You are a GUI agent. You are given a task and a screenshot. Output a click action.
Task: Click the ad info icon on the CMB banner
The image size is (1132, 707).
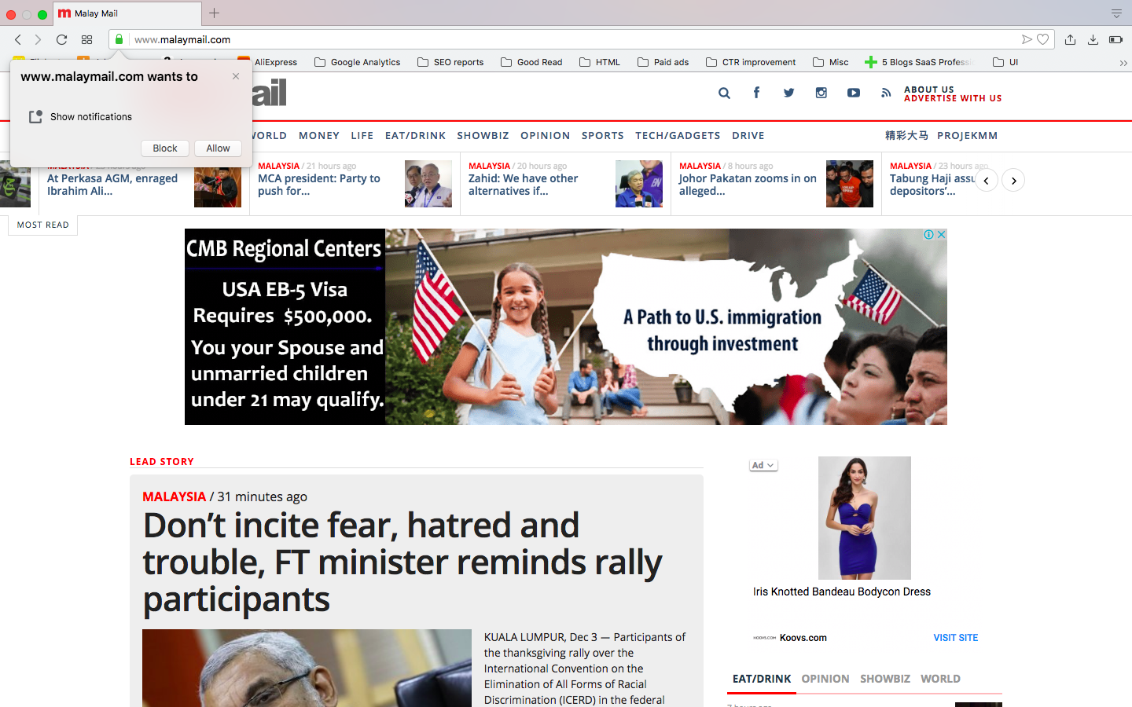(x=928, y=235)
